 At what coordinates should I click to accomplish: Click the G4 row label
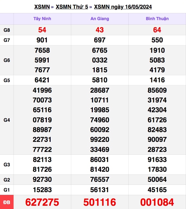(7, 120)
